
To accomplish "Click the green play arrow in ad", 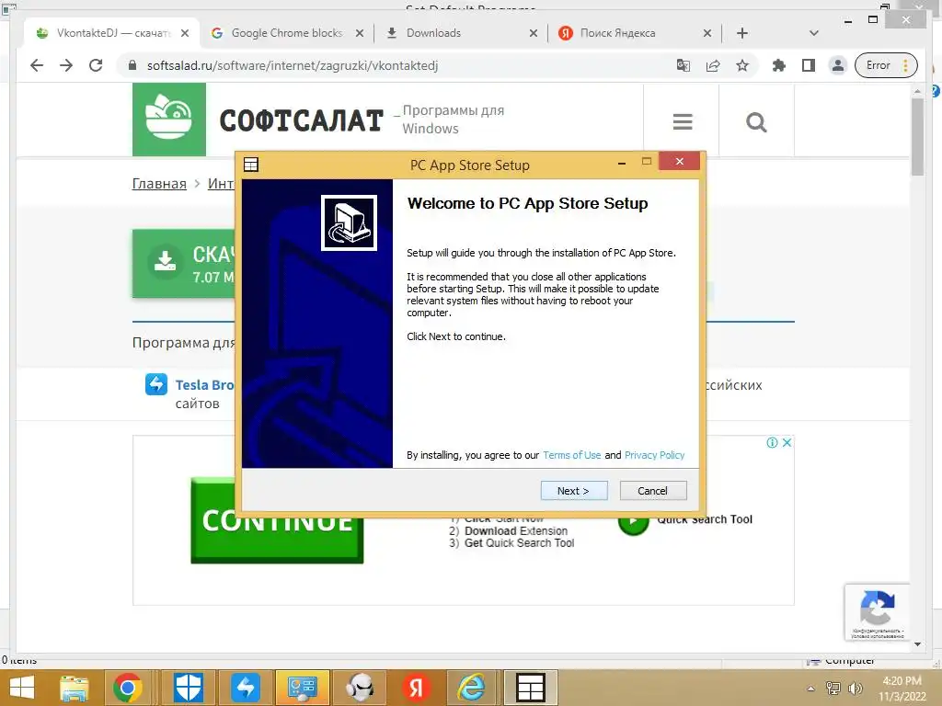I will point(633,522).
